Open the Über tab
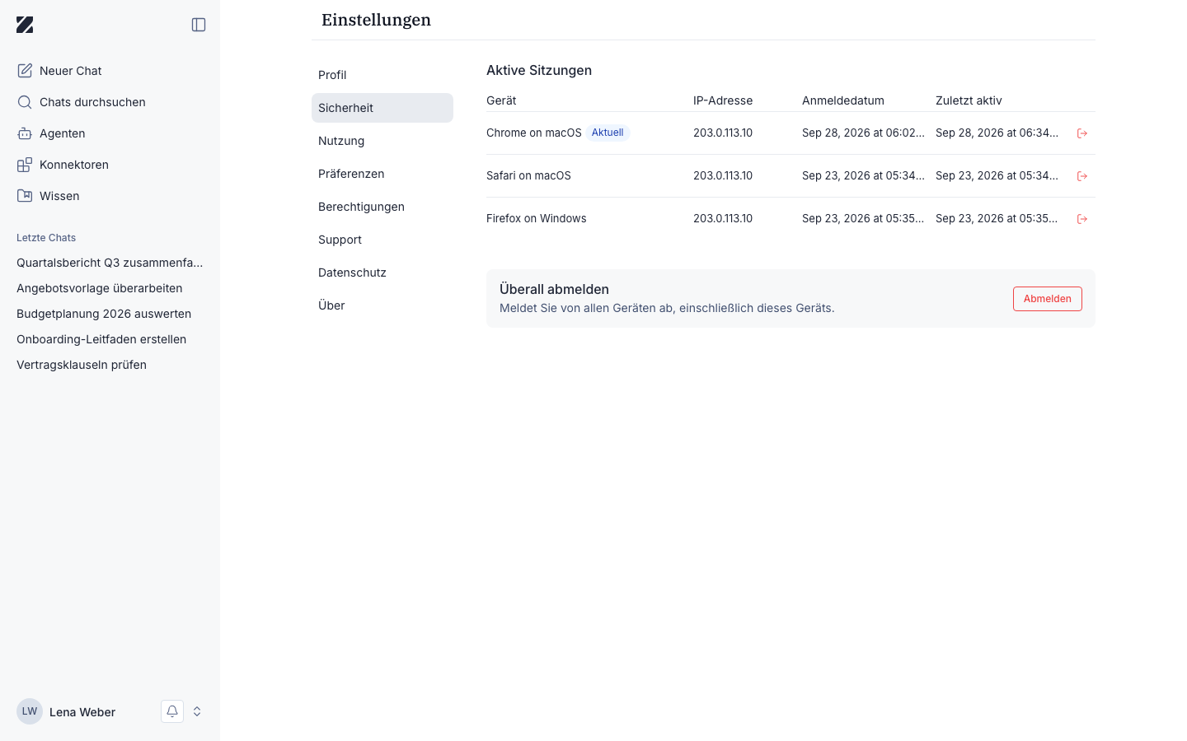 382,305
